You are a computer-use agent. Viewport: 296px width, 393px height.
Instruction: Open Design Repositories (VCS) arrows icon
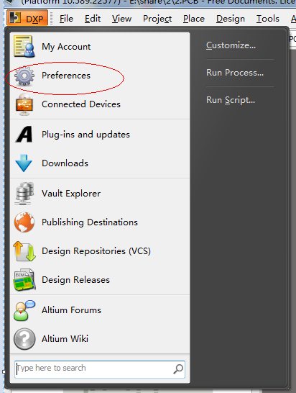24,251
